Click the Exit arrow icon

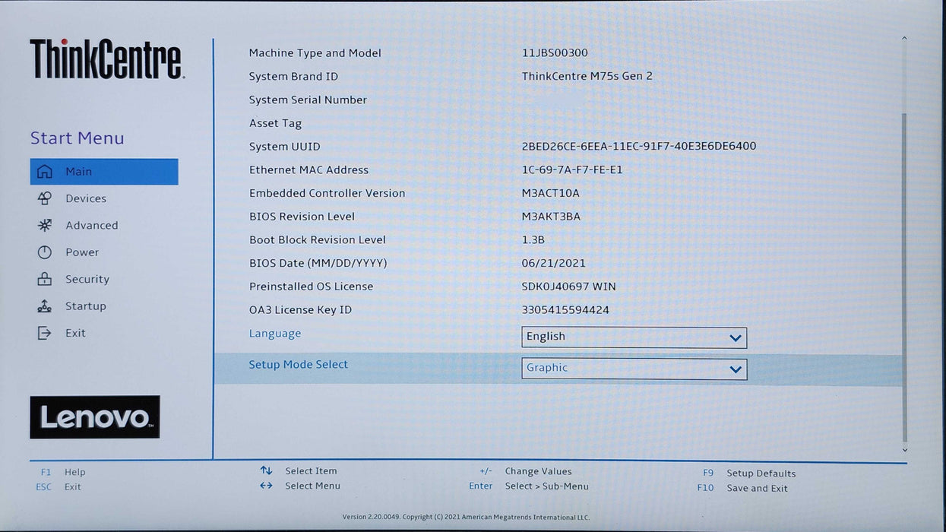(45, 333)
